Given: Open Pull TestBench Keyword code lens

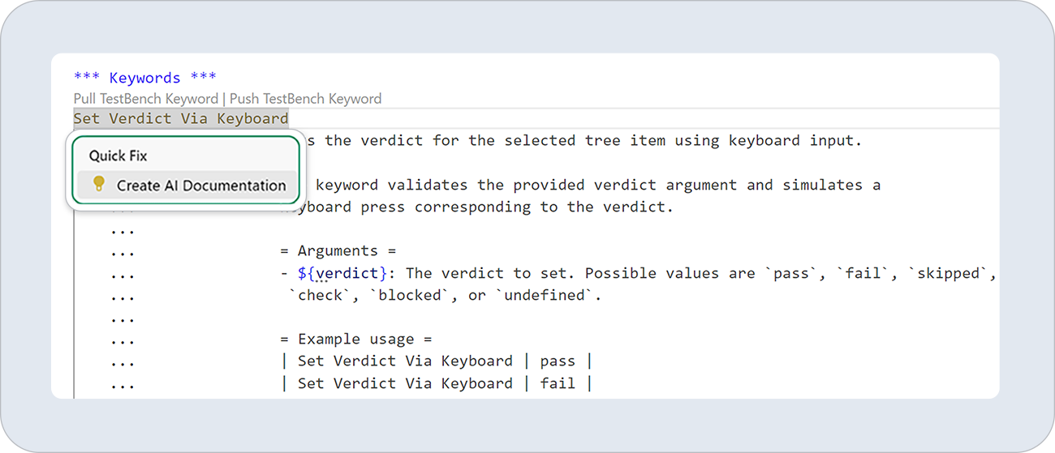Looking at the screenshot, I should tap(146, 99).
